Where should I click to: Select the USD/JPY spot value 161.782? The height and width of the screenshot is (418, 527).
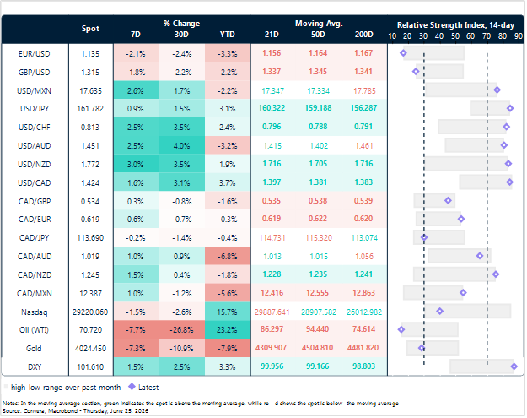(x=90, y=109)
